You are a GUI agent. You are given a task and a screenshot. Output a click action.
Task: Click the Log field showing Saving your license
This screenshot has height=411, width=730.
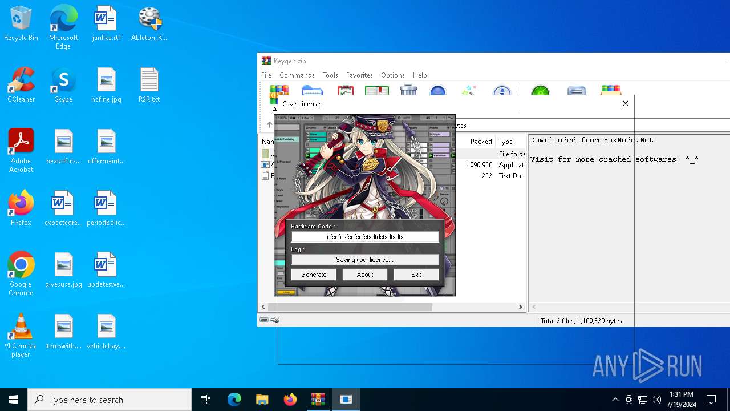(x=365, y=260)
